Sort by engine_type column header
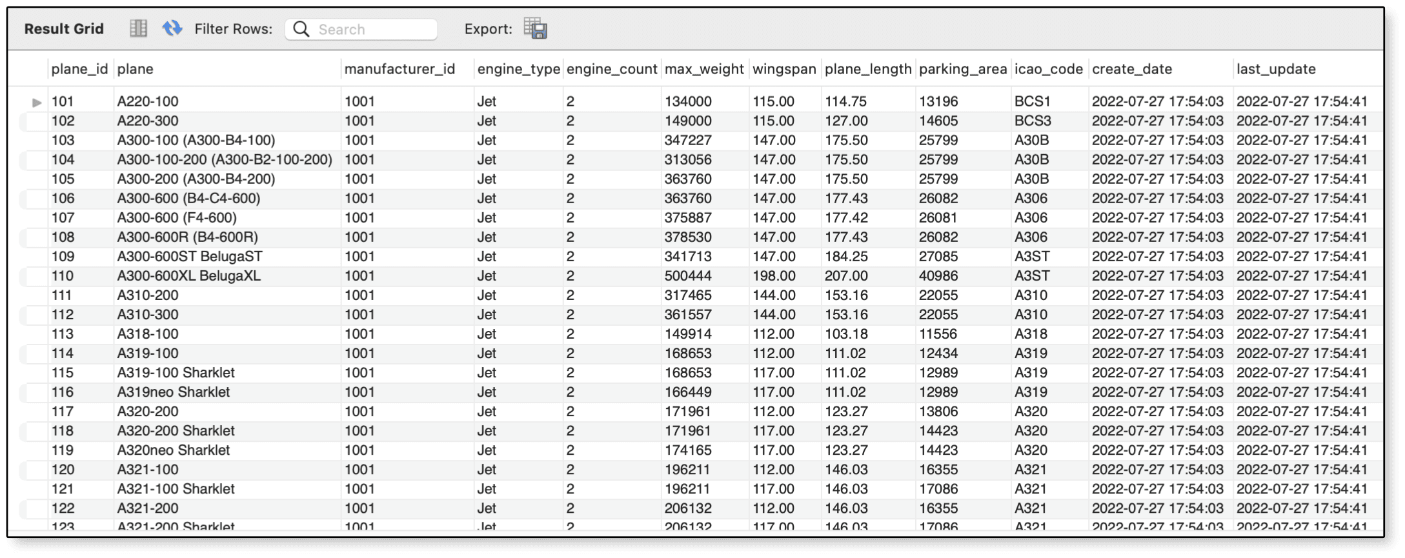Screen dimensions: 1405x558 point(518,69)
